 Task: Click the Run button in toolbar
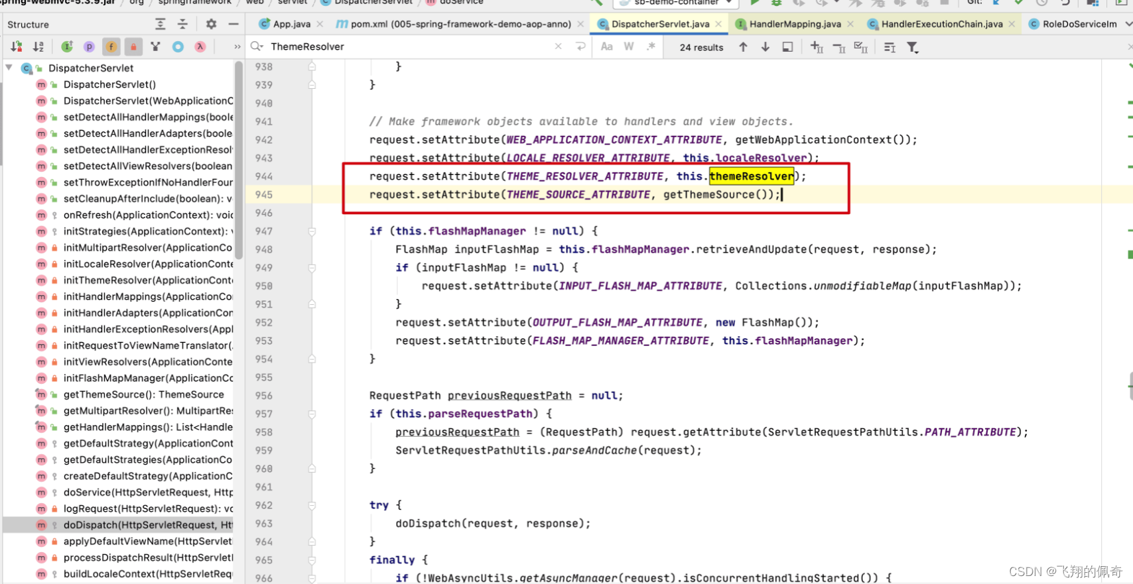pyautogui.click(x=755, y=3)
